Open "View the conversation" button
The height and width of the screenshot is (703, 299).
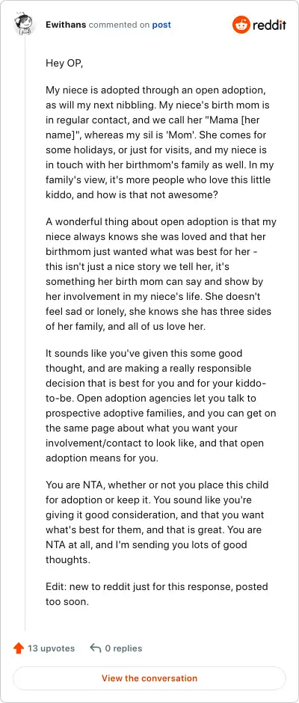point(149,678)
